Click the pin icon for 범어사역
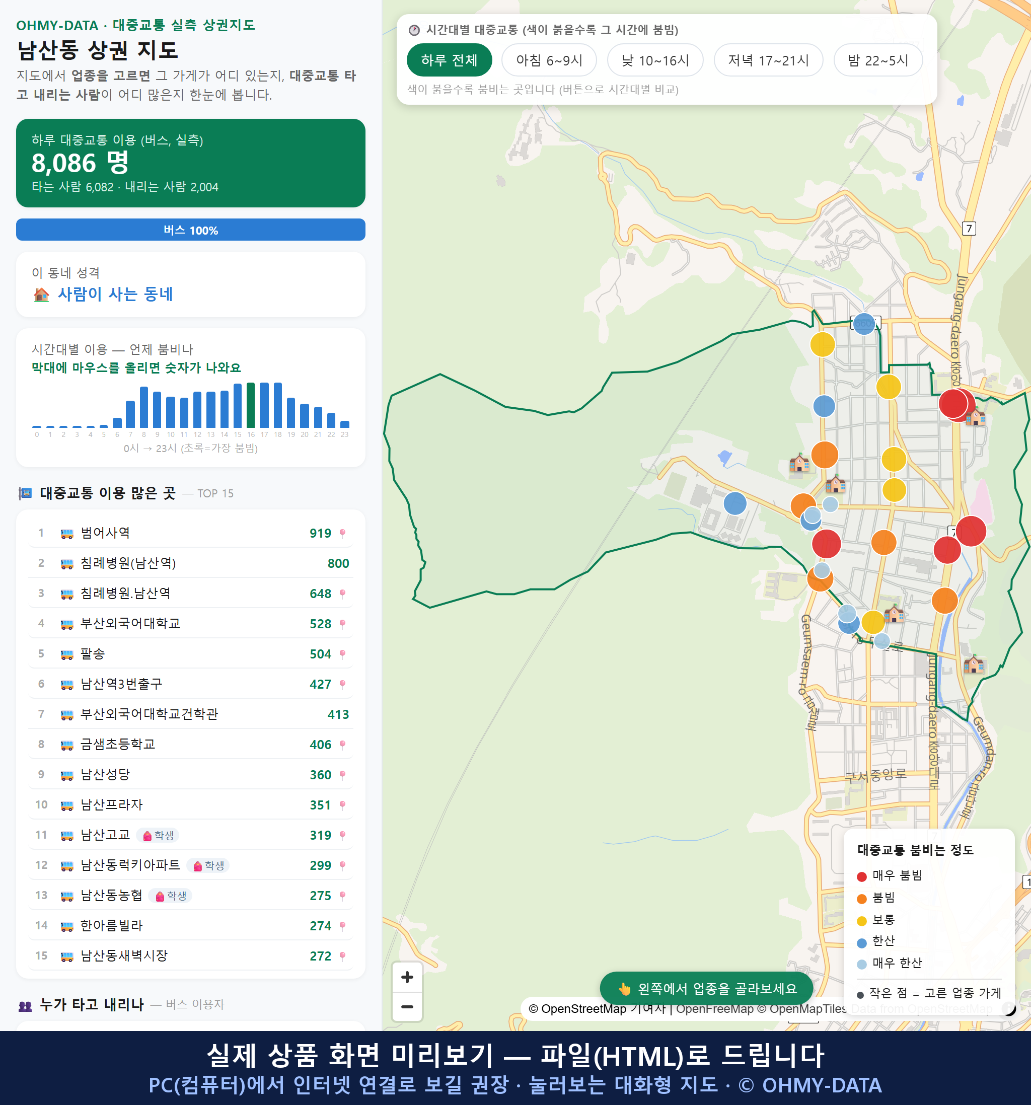Screen dimensions: 1031x1105 pos(342,533)
